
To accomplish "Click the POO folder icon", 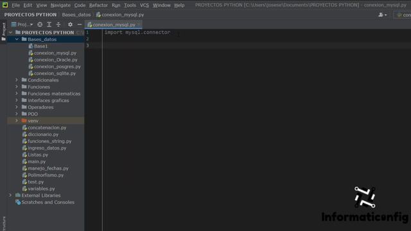I will [x=24, y=114].
